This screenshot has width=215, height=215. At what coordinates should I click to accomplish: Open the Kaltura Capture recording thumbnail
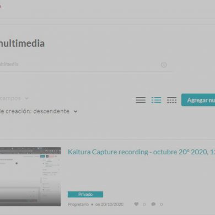tap(30, 176)
